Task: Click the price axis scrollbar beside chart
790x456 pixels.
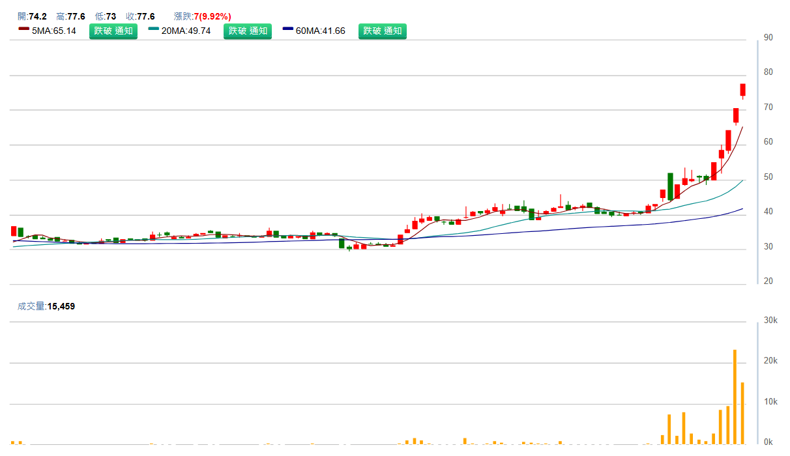Action: pos(757,162)
